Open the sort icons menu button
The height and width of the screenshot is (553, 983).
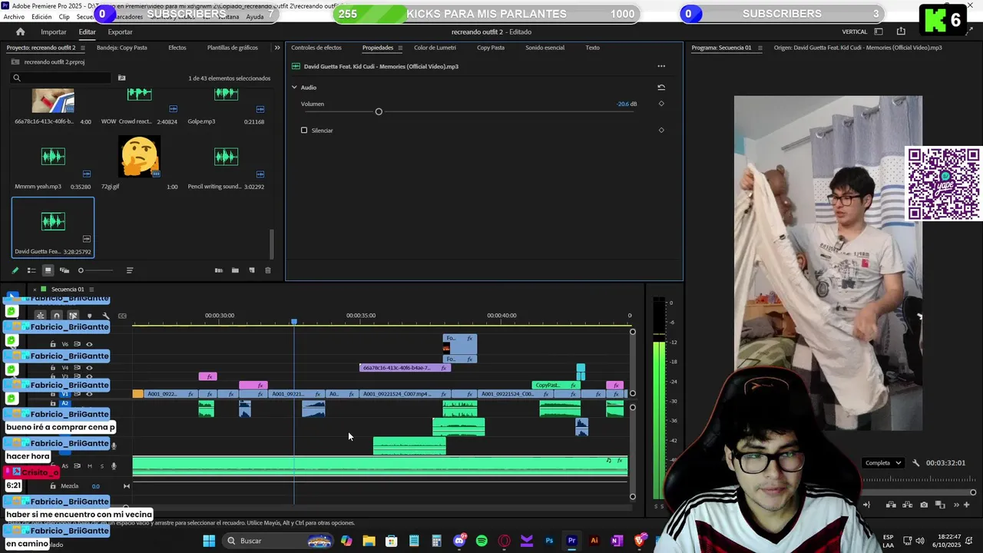tap(129, 270)
